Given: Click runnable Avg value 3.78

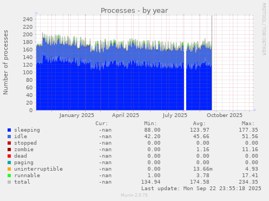Looking at the screenshot, I should (203, 176).
